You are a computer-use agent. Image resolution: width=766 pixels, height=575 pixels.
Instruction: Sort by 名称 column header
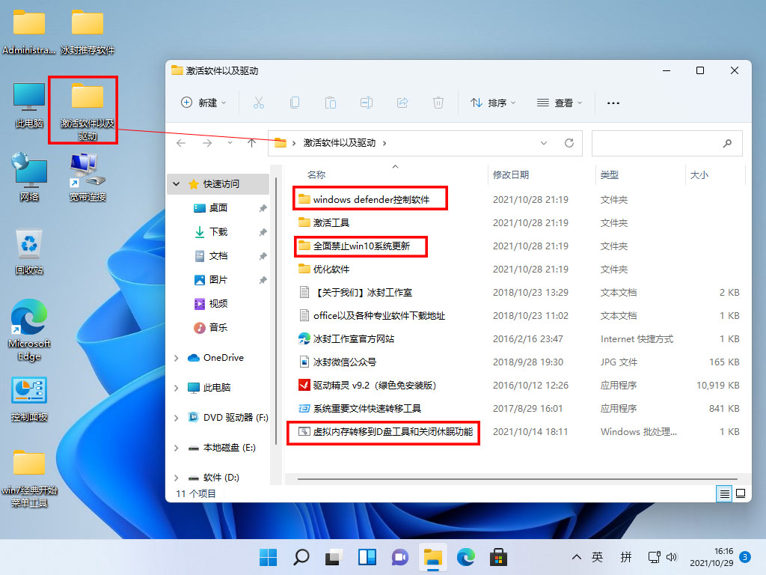(x=316, y=175)
